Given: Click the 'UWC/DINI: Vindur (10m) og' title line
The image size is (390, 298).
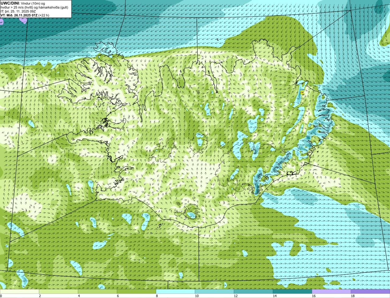Looking at the screenshot, I should click(23, 3).
